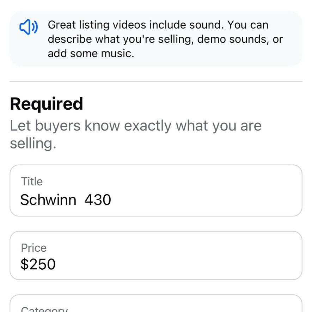Screen dimensions: 312x312
Task: Tap the blue speaker sound icon
Action: pyautogui.click(x=29, y=27)
